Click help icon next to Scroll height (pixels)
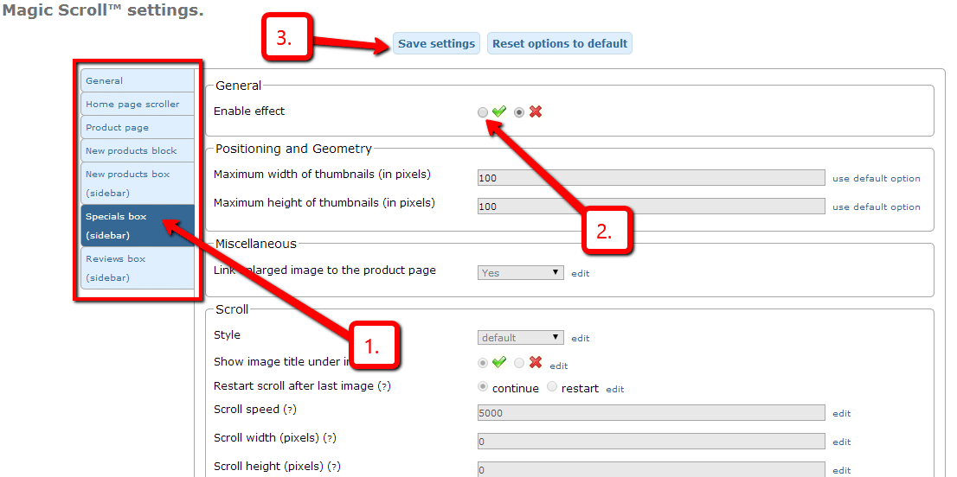Viewport: 957px width, 477px height. pyautogui.click(x=333, y=467)
